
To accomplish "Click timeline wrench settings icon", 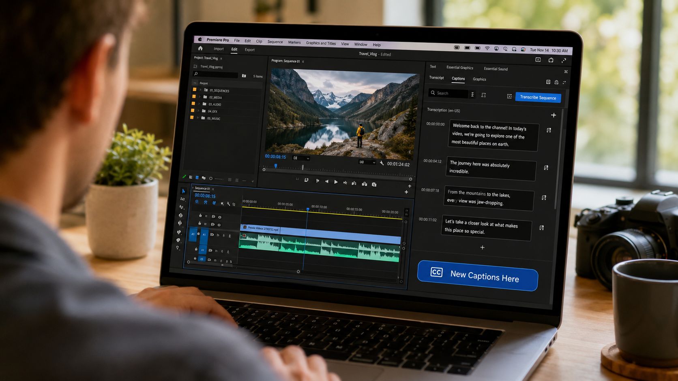I will coord(228,204).
